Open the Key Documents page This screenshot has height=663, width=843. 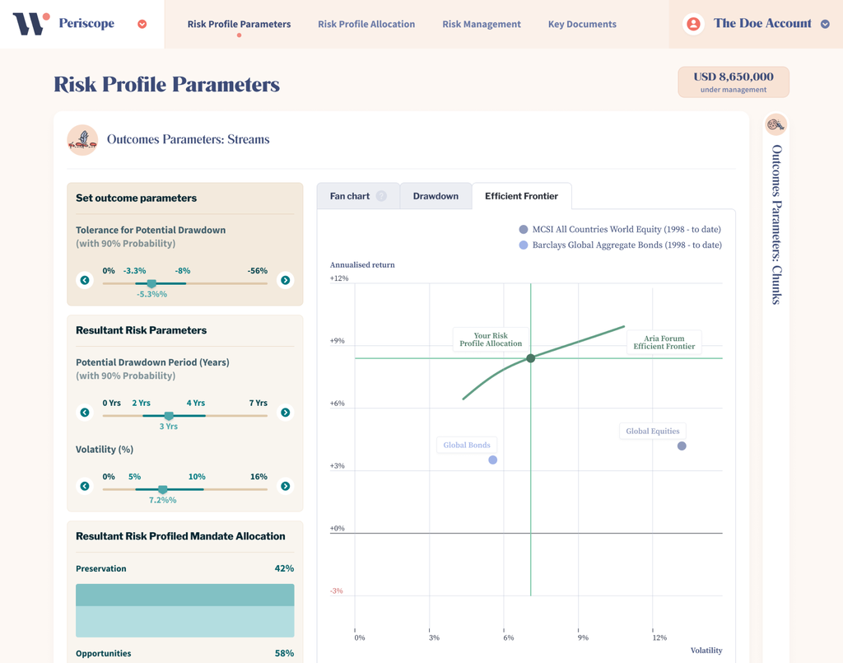pyautogui.click(x=582, y=24)
